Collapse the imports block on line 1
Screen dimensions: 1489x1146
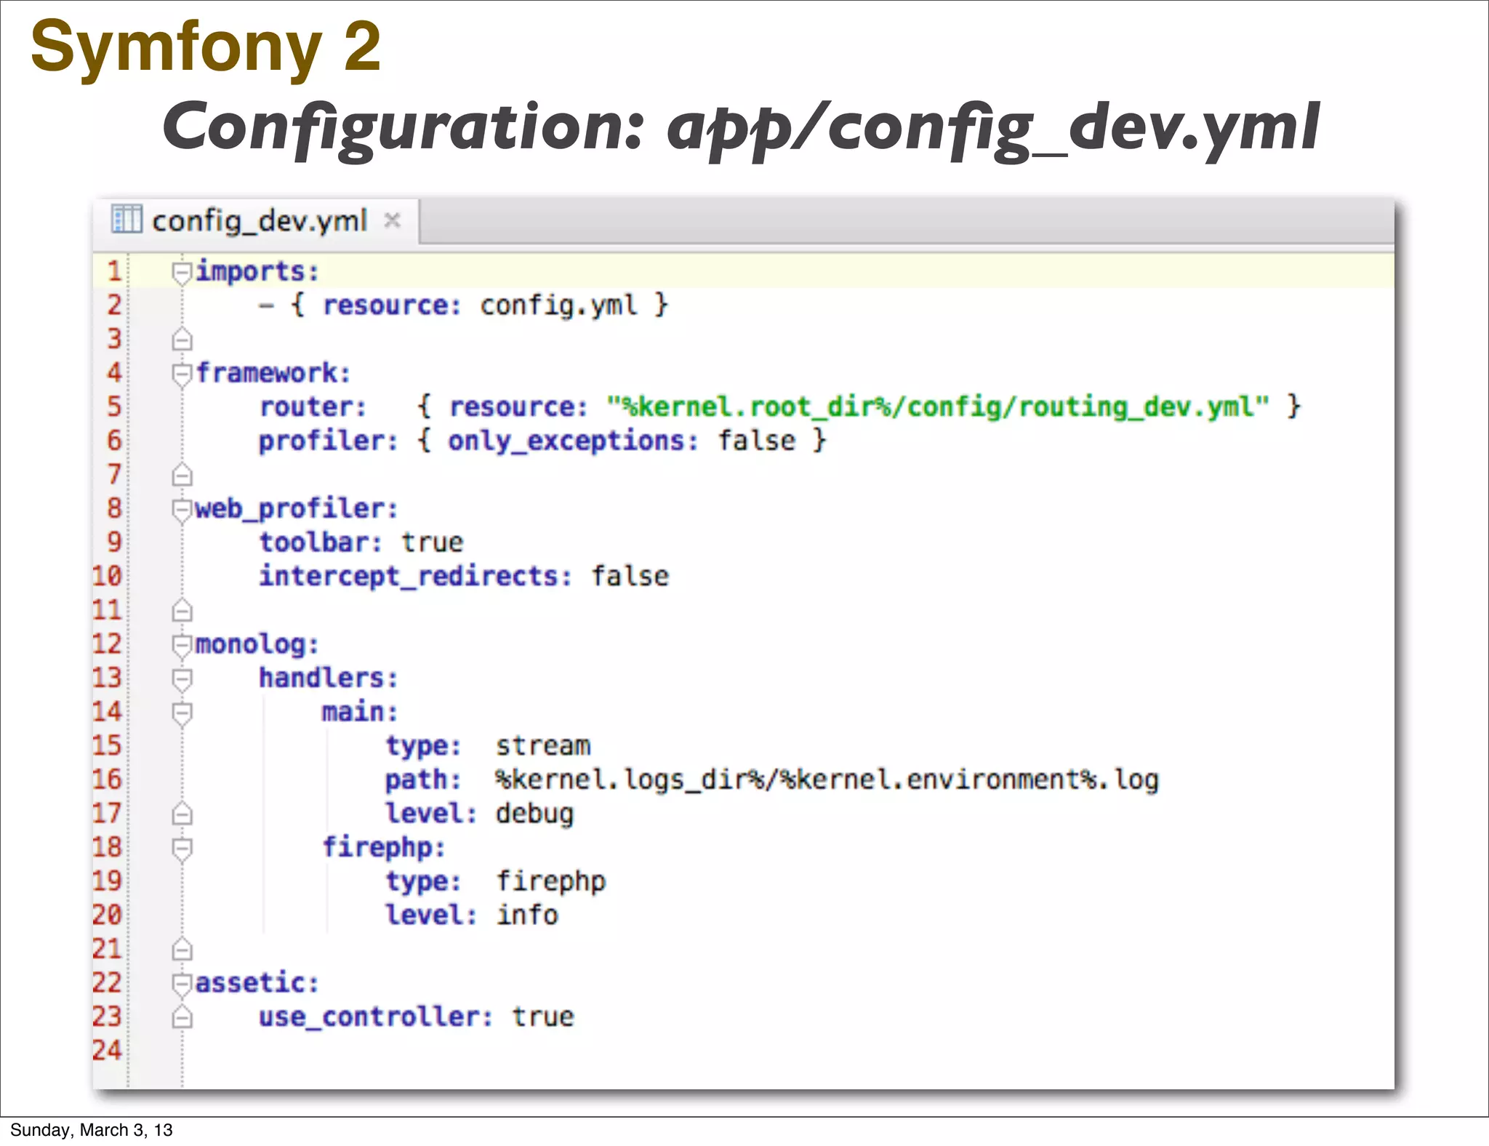182,273
